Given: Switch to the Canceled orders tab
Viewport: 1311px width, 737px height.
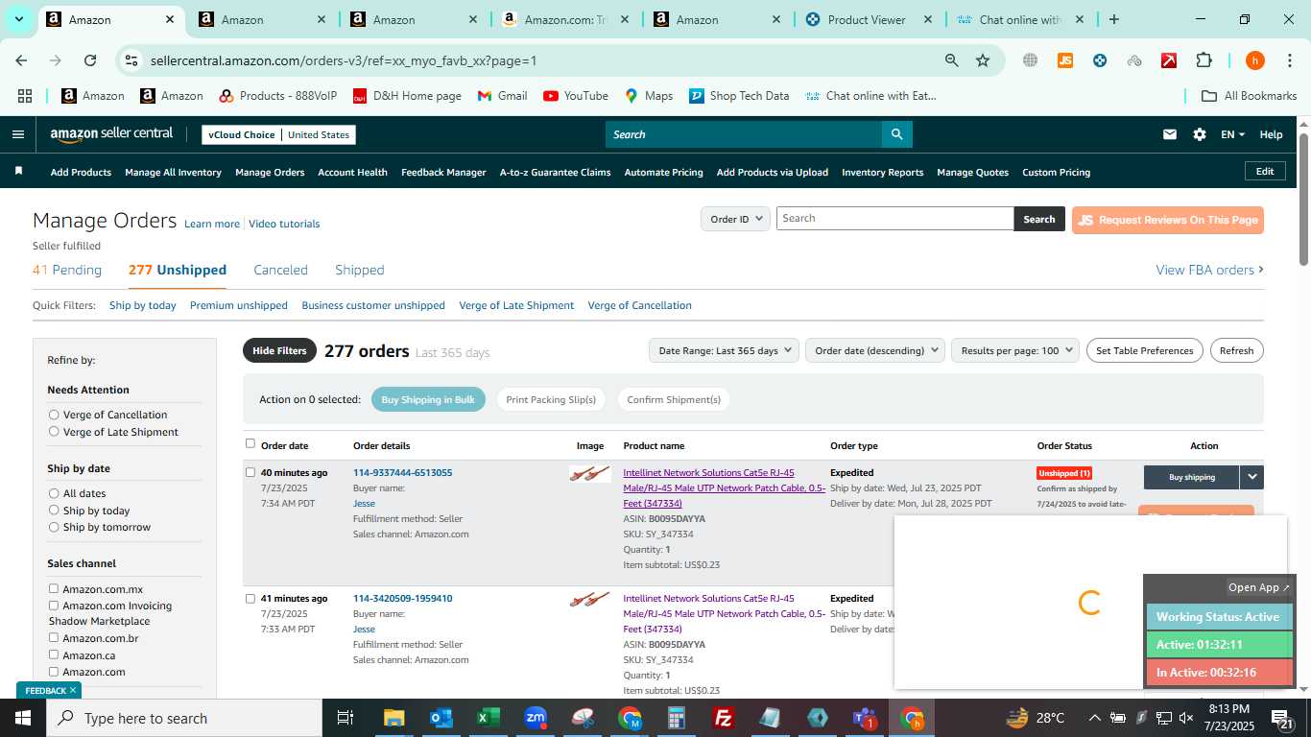Looking at the screenshot, I should pos(280,270).
